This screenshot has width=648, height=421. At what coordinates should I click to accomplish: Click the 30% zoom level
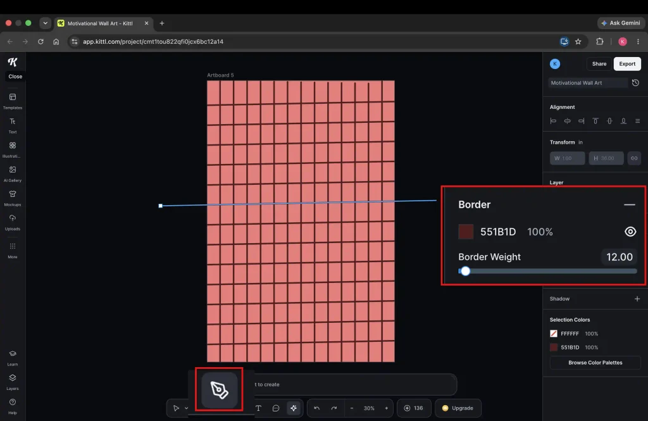[x=369, y=408]
